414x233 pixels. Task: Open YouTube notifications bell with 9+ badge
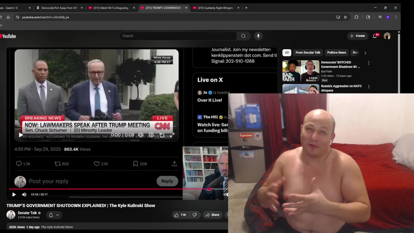point(375,36)
